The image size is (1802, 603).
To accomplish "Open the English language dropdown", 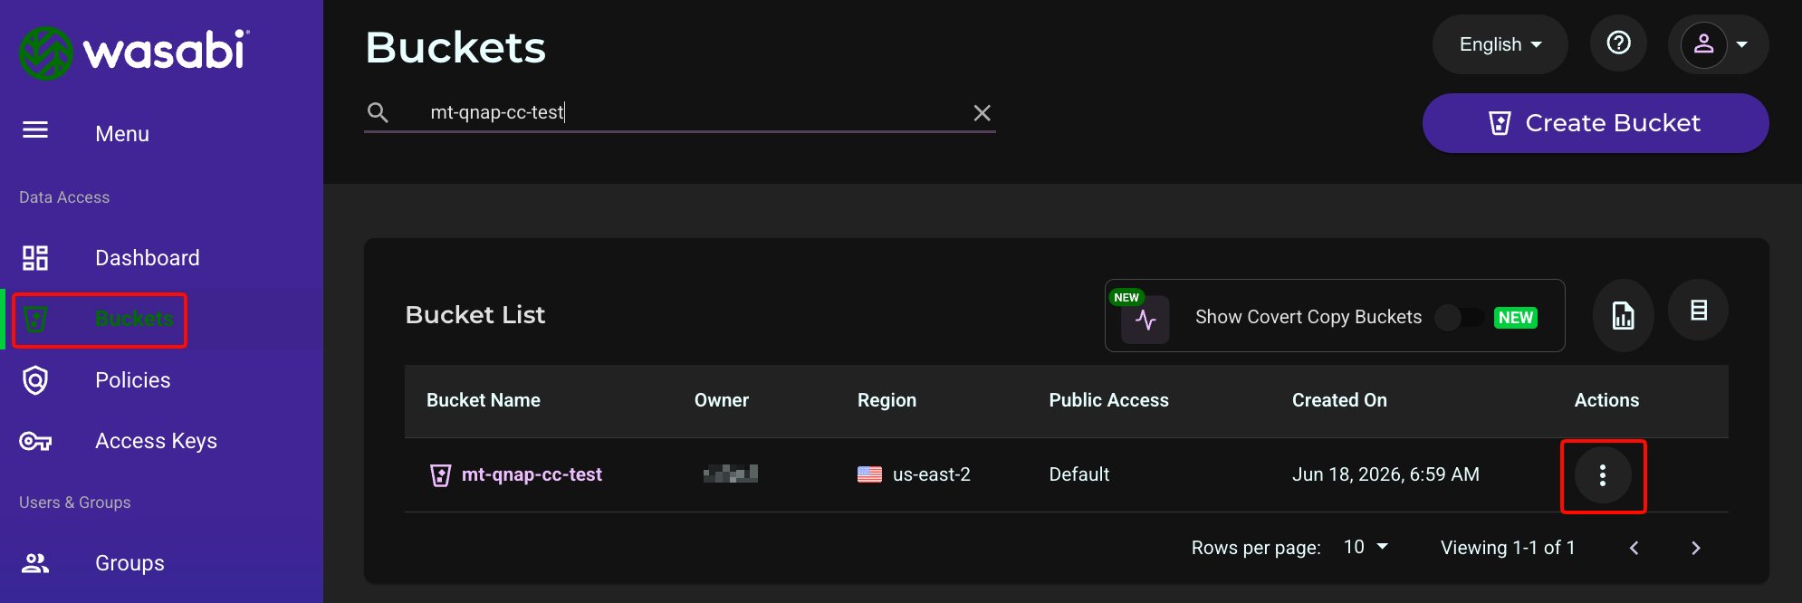I will (x=1500, y=44).
